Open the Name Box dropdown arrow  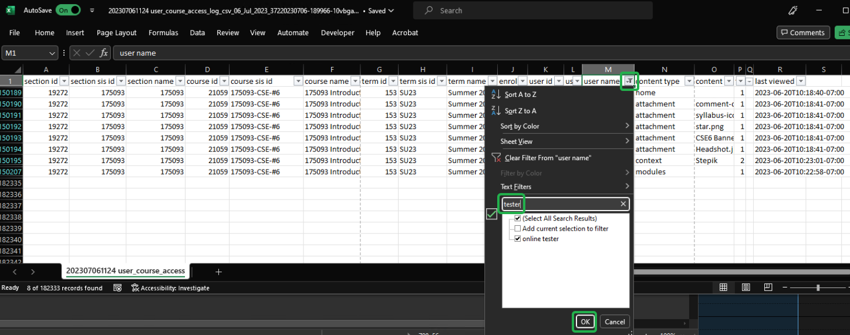coord(52,53)
